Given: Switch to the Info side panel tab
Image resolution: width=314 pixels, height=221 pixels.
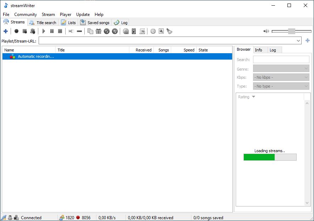Looking at the screenshot, I should click(x=260, y=50).
